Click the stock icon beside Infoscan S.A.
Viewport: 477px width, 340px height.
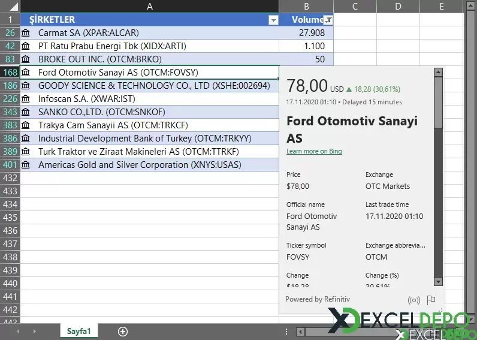point(26,98)
